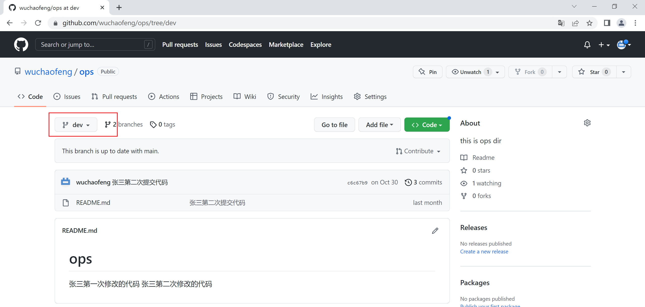Expand the Fork dropdown arrow

coord(560,72)
